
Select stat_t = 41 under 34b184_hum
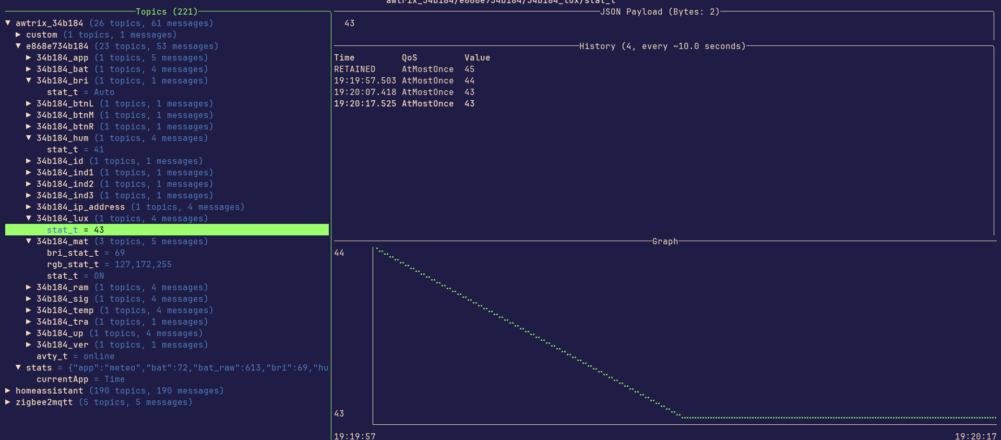click(x=76, y=149)
